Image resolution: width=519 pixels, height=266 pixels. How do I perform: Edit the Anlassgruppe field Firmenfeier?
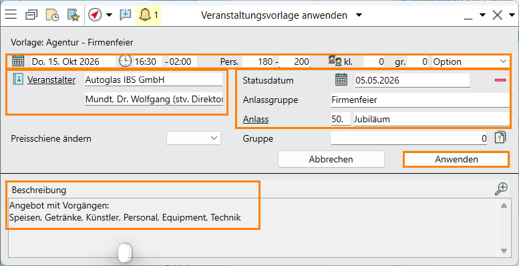click(420, 100)
